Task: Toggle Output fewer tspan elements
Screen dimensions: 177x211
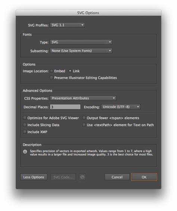Action: (84, 118)
